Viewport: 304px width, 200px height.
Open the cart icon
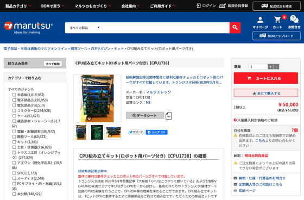pyautogui.click(x=277, y=20)
